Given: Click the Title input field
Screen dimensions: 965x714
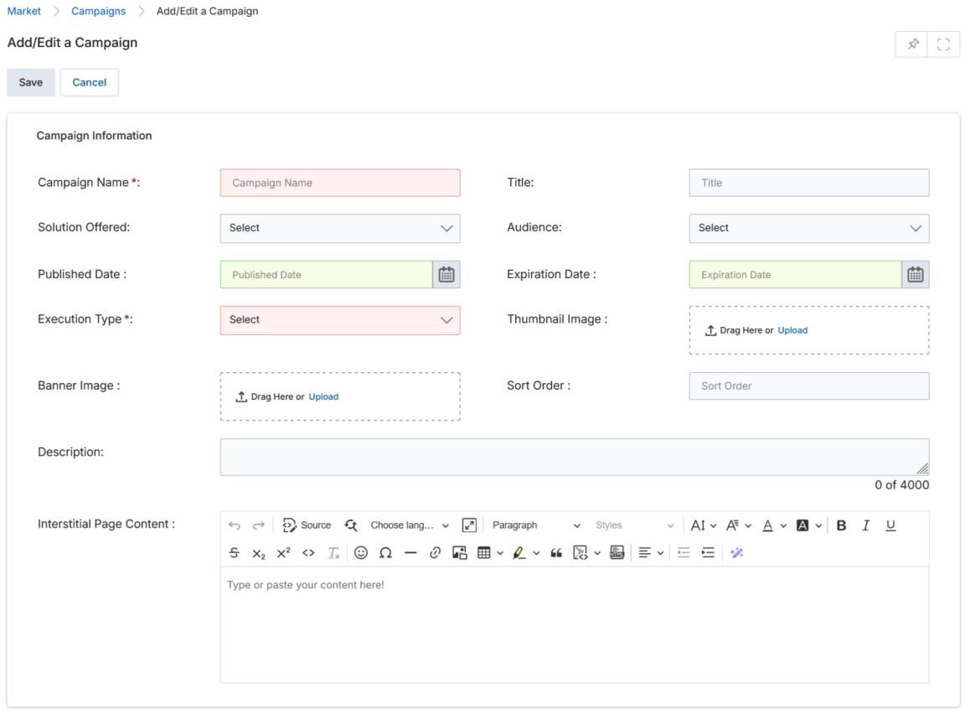Looking at the screenshot, I should click(808, 183).
